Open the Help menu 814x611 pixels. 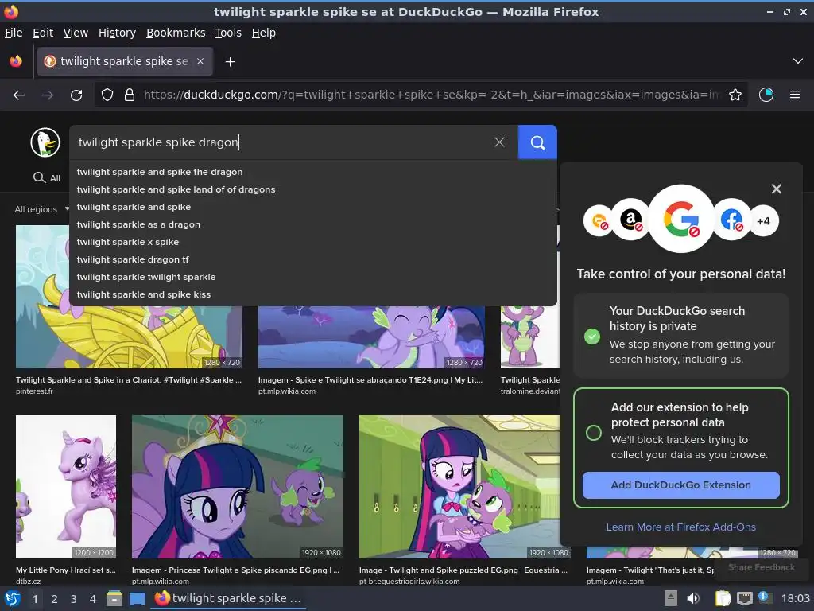click(x=264, y=33)
